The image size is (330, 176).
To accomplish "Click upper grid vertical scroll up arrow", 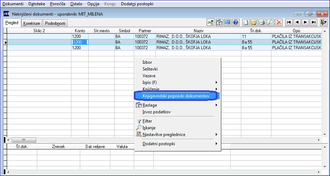I will [325, 31].
